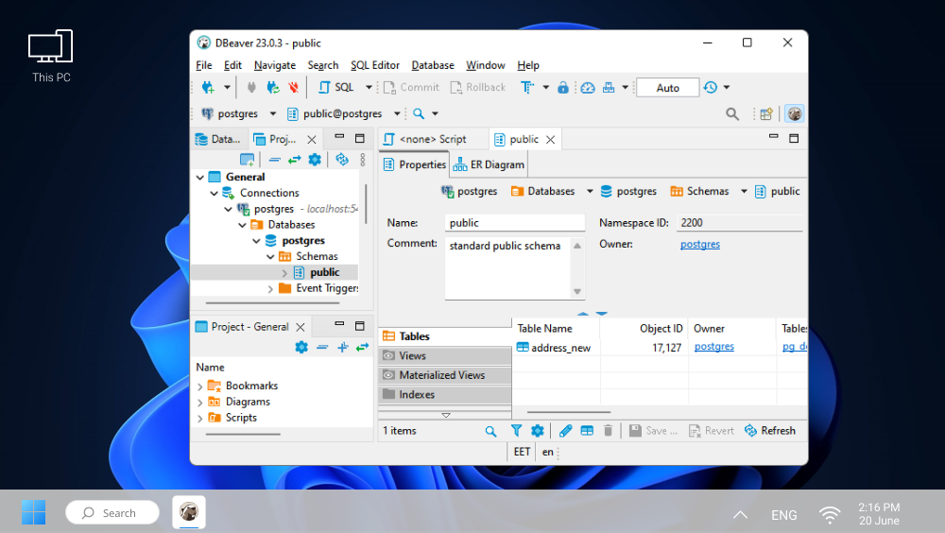Image resolution: width=945 pixels, height=533 pixels.
Task: Click the Name field containing public
Action: (x=515, y=222)
